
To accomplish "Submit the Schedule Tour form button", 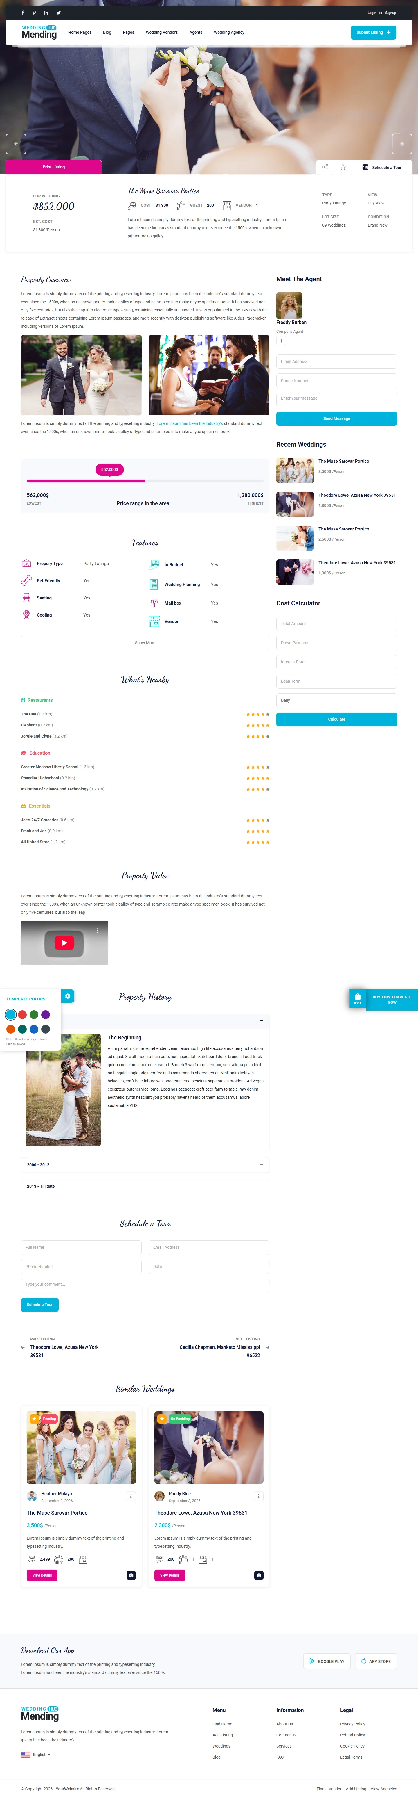I will 40,1305.
